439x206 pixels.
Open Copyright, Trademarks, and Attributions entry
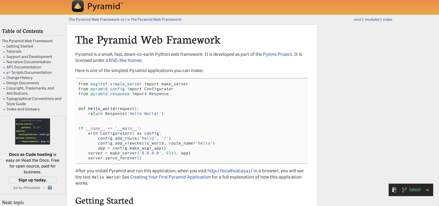(x=30, y=91)
